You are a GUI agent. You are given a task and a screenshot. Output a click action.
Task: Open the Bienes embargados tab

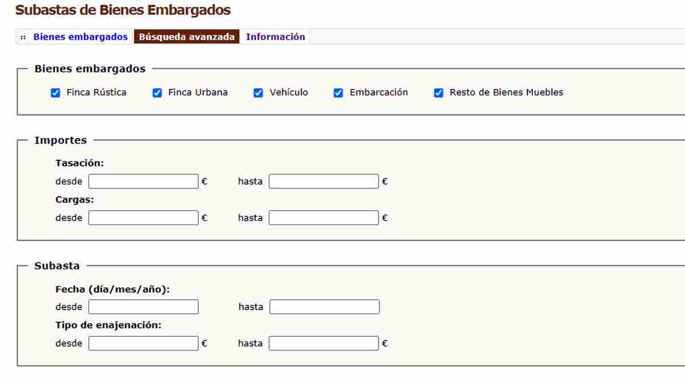[80, 37]
